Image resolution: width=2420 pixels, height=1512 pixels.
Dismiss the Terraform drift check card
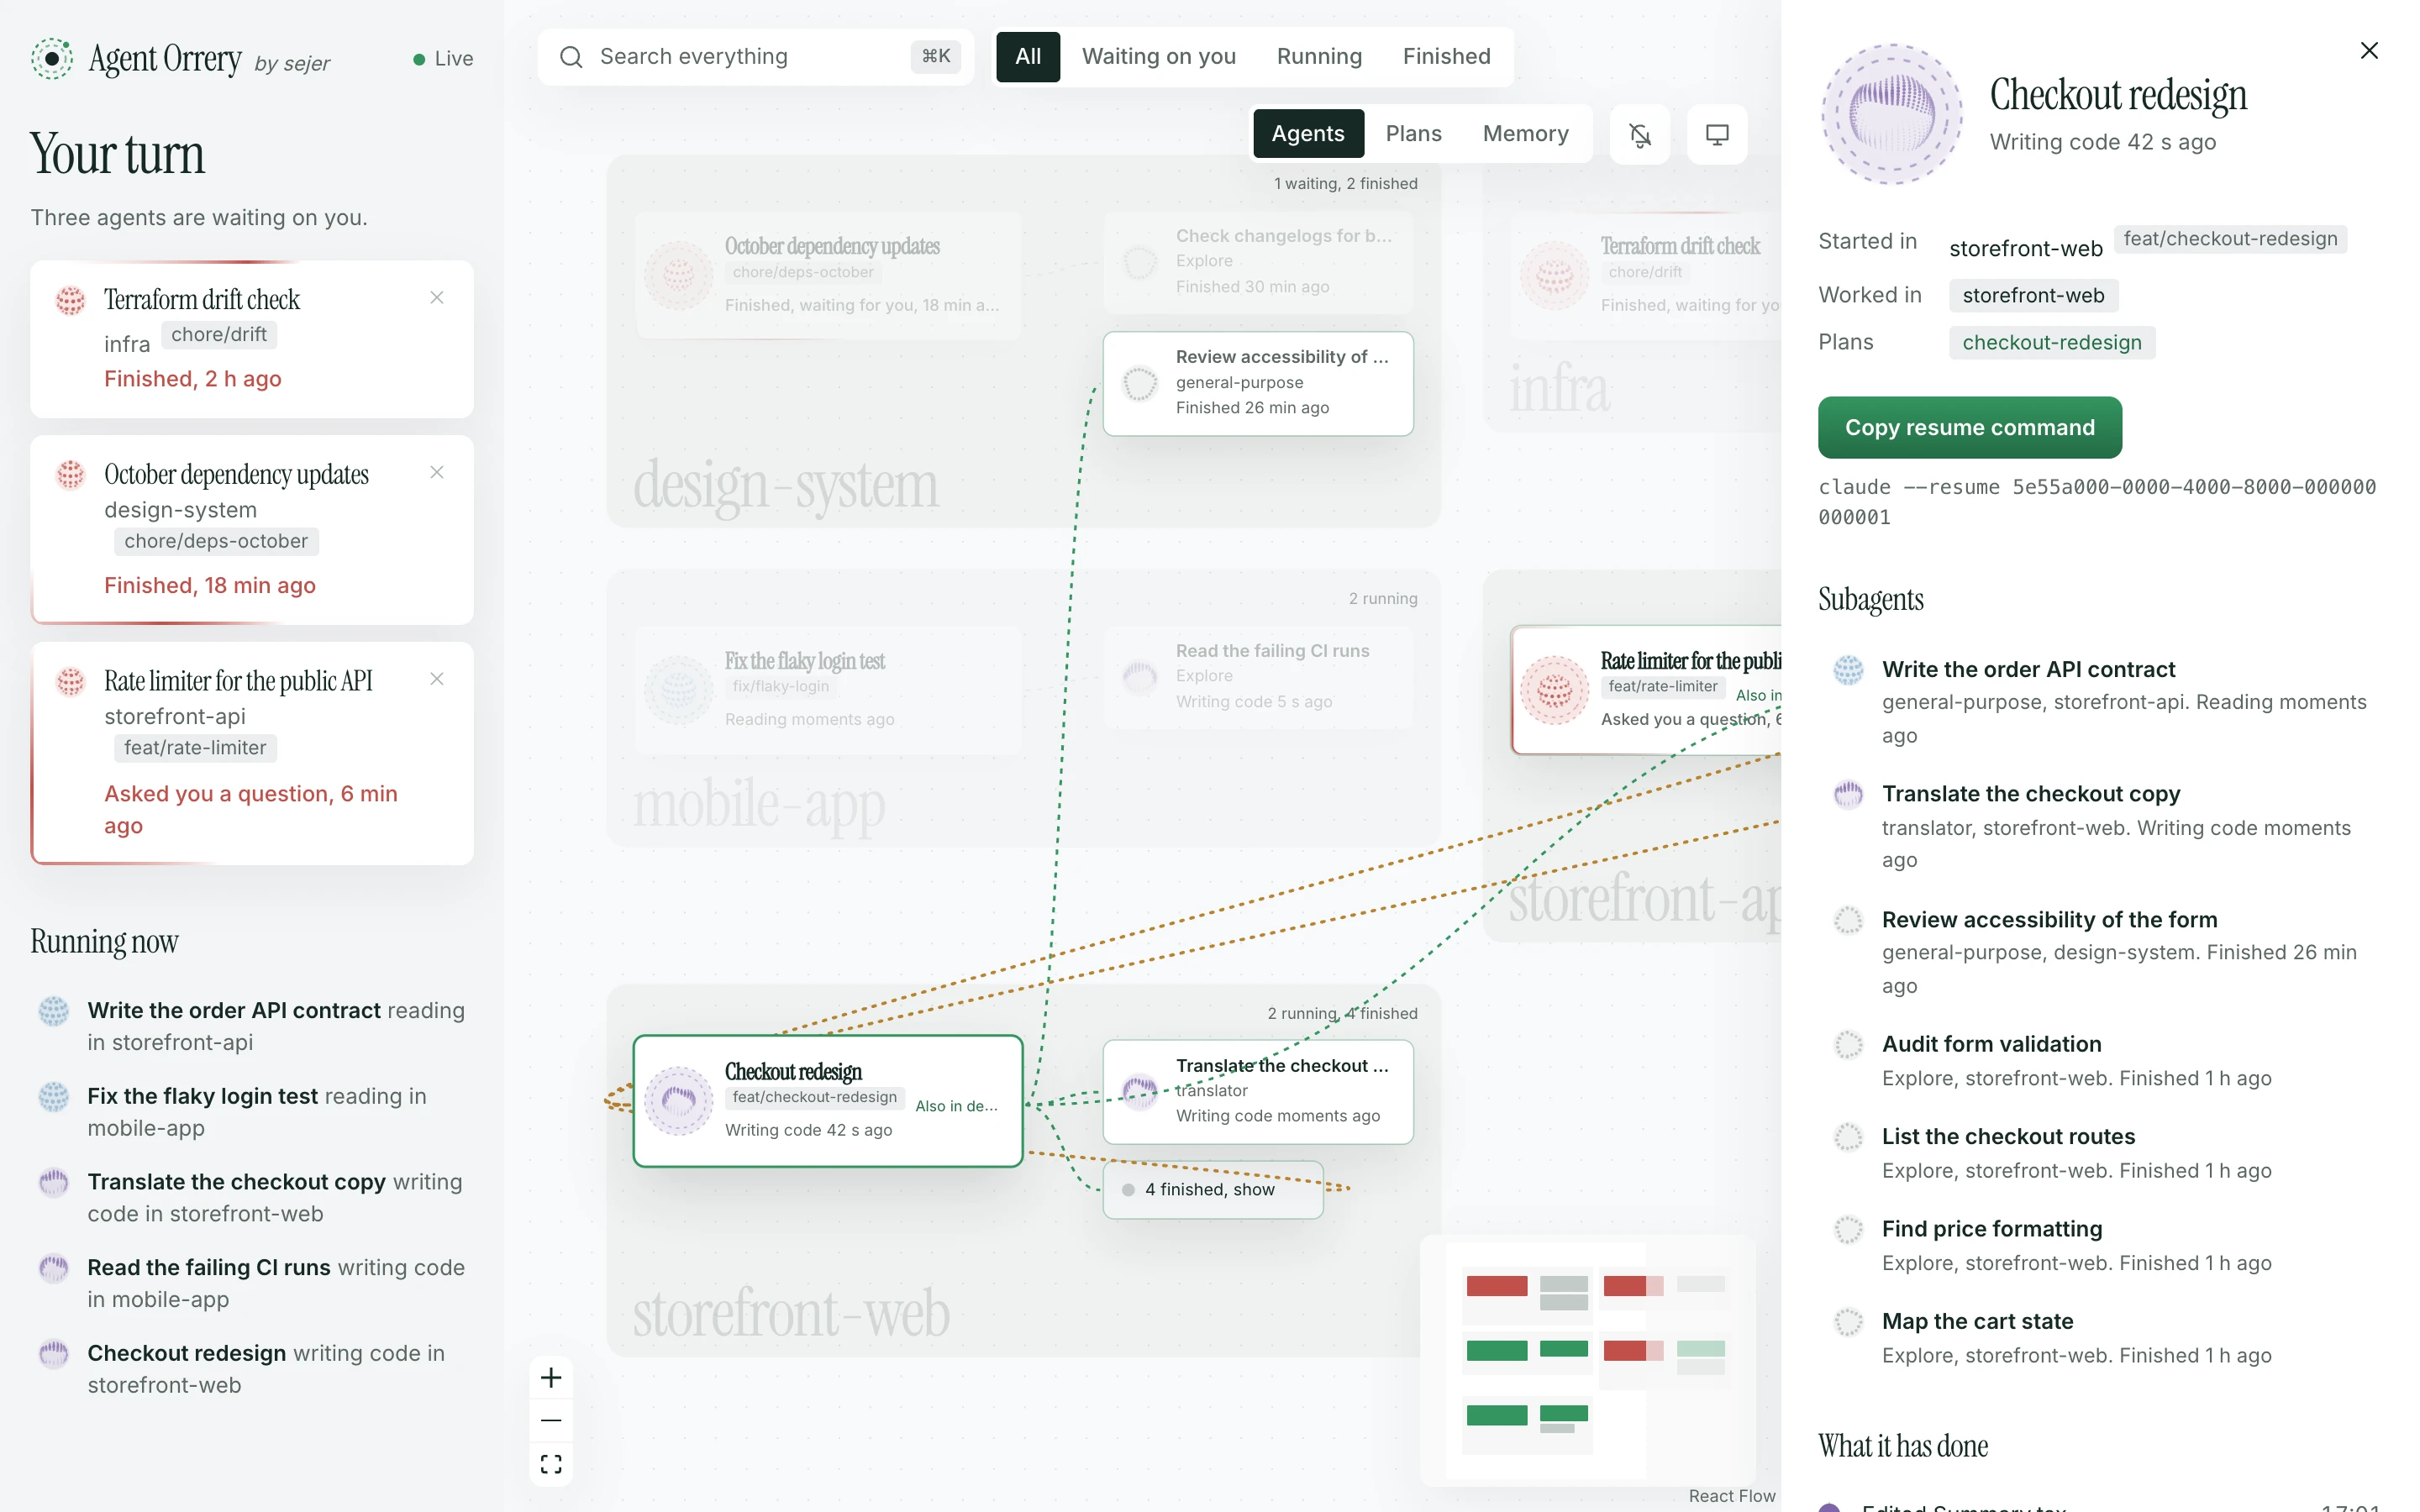click(437, 297)
